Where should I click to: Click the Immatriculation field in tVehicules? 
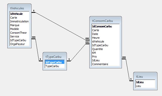tap(19, 21)
